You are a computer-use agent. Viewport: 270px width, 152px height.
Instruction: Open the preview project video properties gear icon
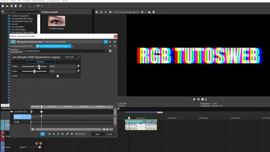pyautogui.click(x=97, y=12)
